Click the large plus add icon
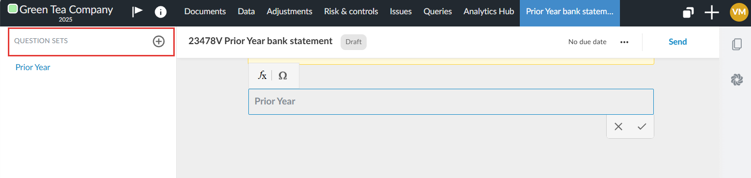 click(x=712, y=13)
